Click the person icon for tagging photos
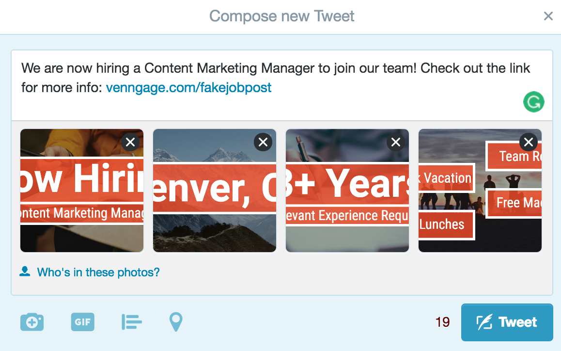This screenshot has height=351, width=561. coord(25,271)
